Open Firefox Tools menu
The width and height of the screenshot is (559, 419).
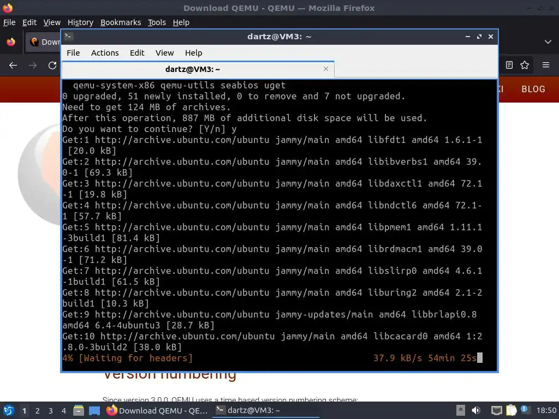(x=157, y=22)
